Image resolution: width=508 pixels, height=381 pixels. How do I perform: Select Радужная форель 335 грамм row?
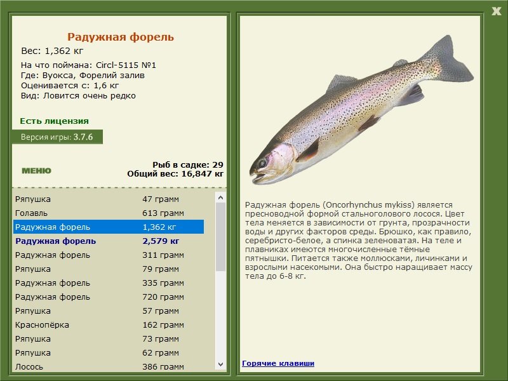point(109,283)
